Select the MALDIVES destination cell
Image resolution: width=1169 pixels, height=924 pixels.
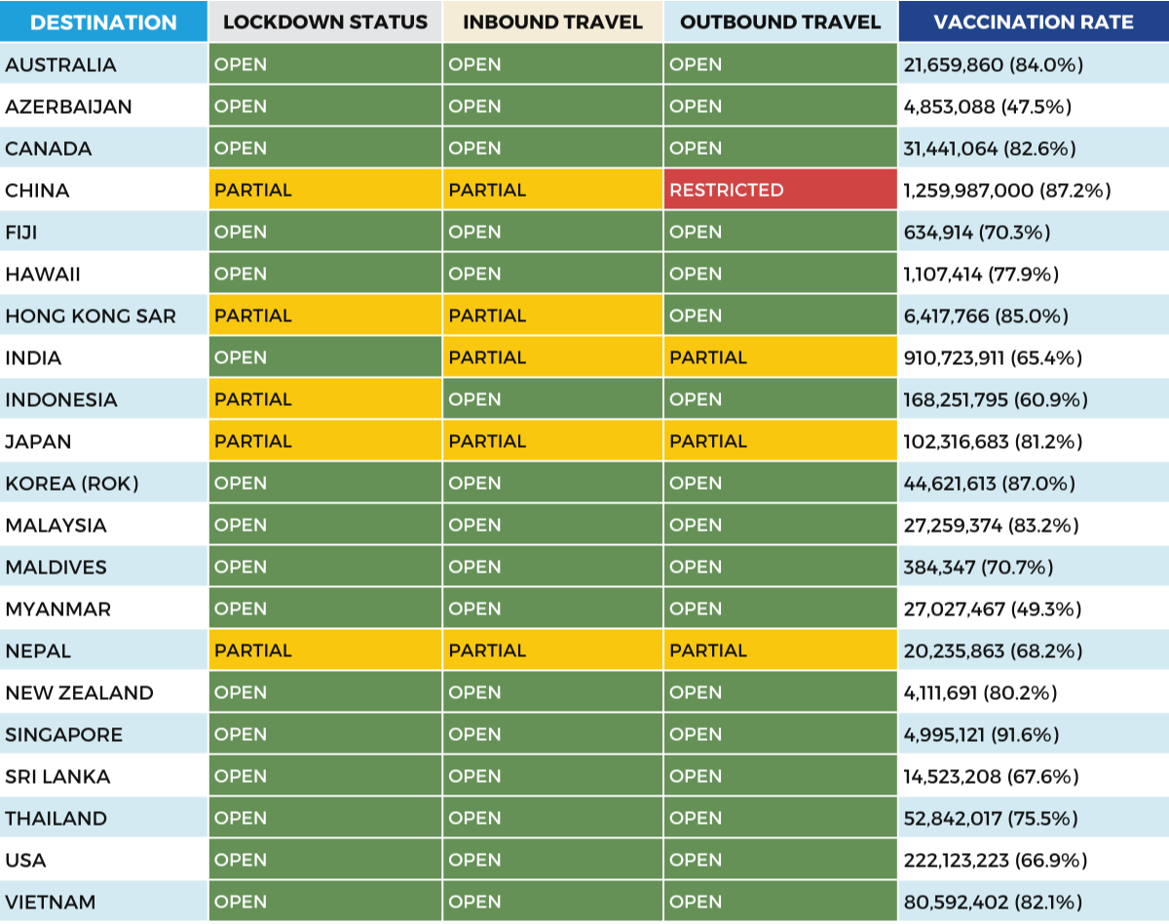(103, 567)
